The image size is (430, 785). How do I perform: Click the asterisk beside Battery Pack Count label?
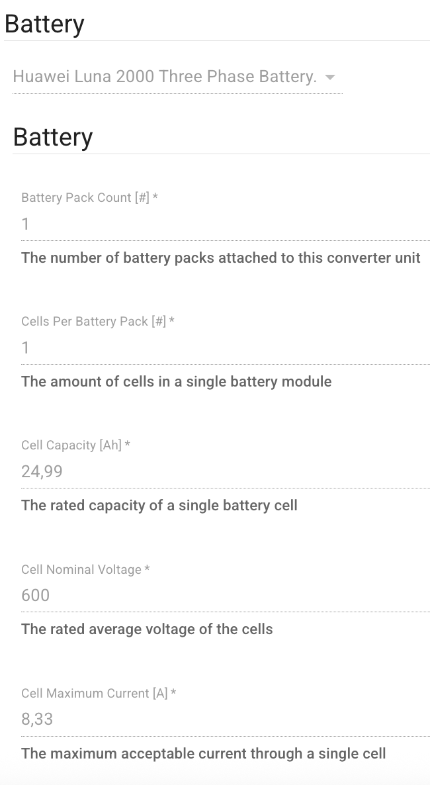tap(155, 197)
